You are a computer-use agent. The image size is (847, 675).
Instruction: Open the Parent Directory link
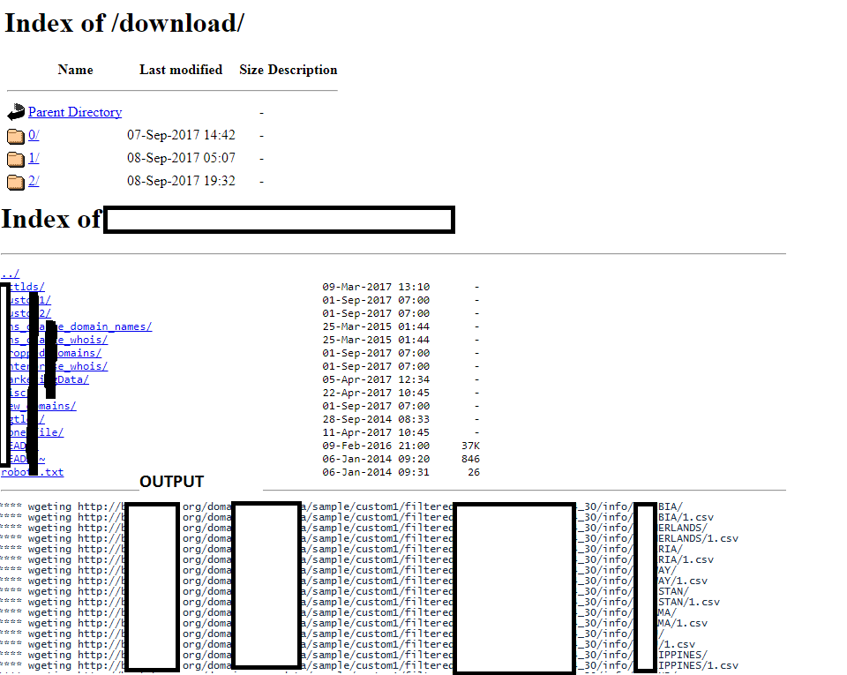[x=75, y=112]
